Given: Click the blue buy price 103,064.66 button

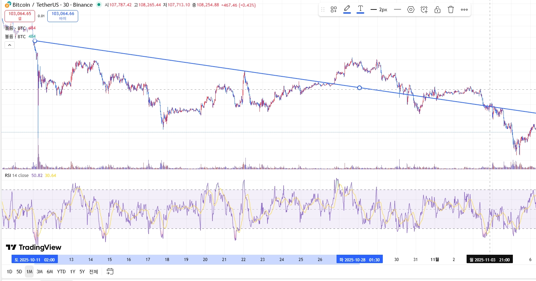Looking at the screenshot, I should coord(63,16).
